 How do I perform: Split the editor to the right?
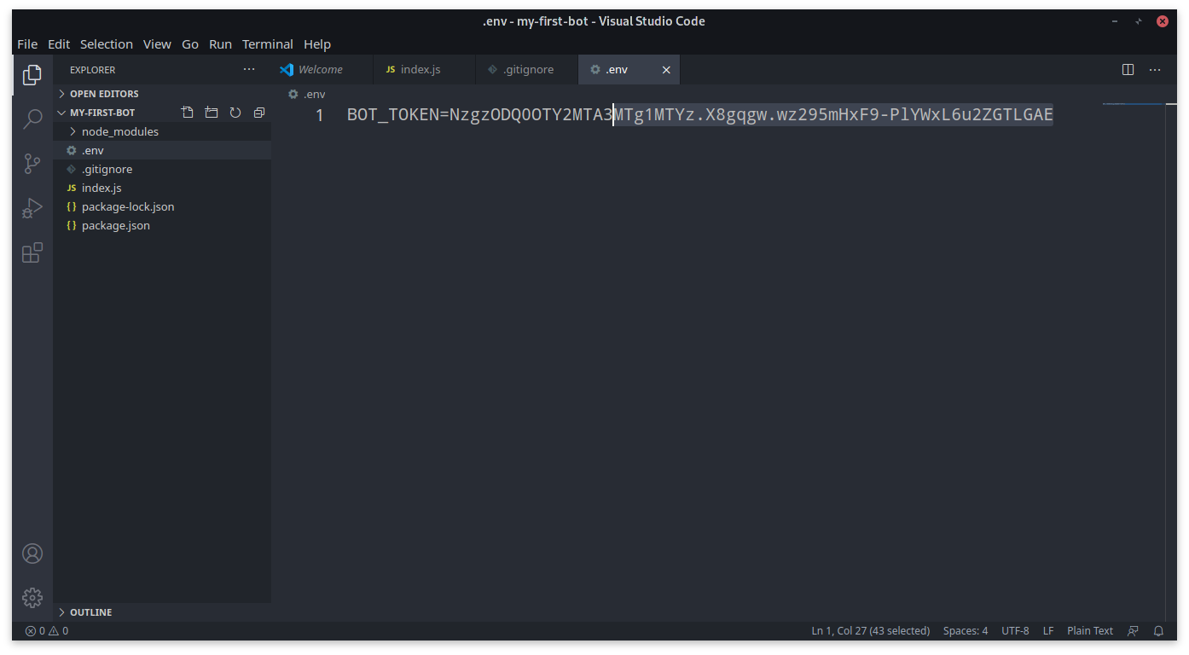pos(1128,70)
